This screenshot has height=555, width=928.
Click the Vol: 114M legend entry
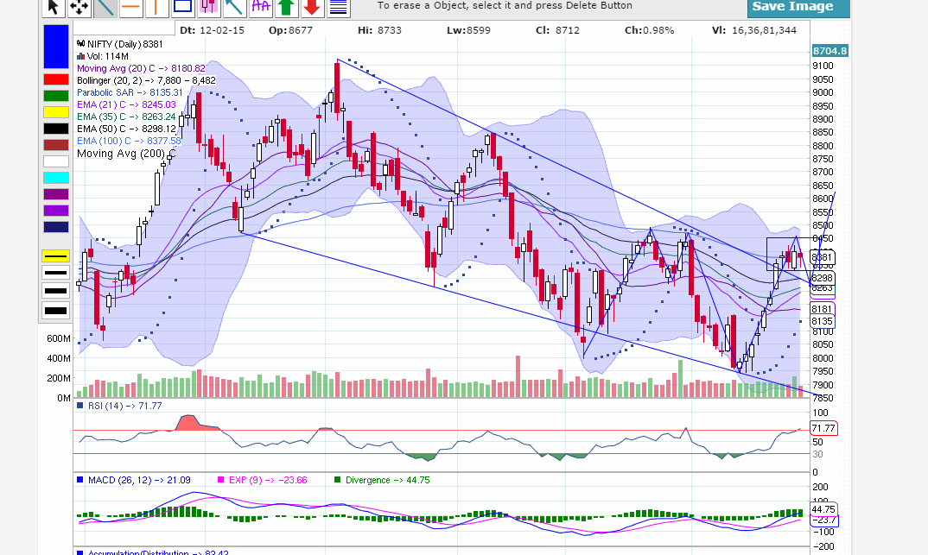click(x=102, y=56)
